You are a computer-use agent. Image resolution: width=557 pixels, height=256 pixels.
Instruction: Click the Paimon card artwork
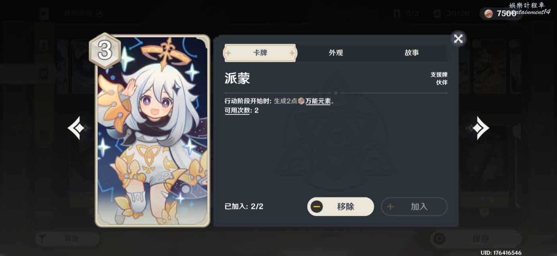(x=152, y=131)
